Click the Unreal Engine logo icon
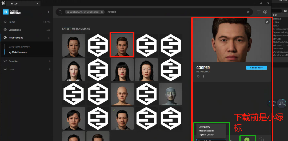Image resolution: width=288 pixels, height=141 pixels. click(x=3, y=3)
